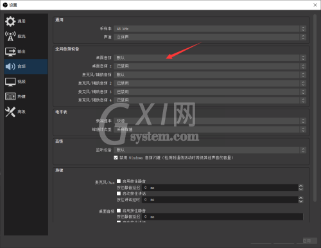Decrease the 麦克风/Aux 按住静音延迟 value with down arrow
The width and height of the screenshot is (321, 248).
[300, 189]
